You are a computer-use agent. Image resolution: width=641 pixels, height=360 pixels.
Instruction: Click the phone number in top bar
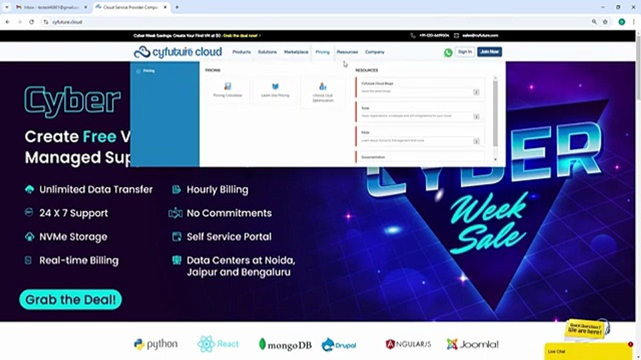click(x=434, y=36)
